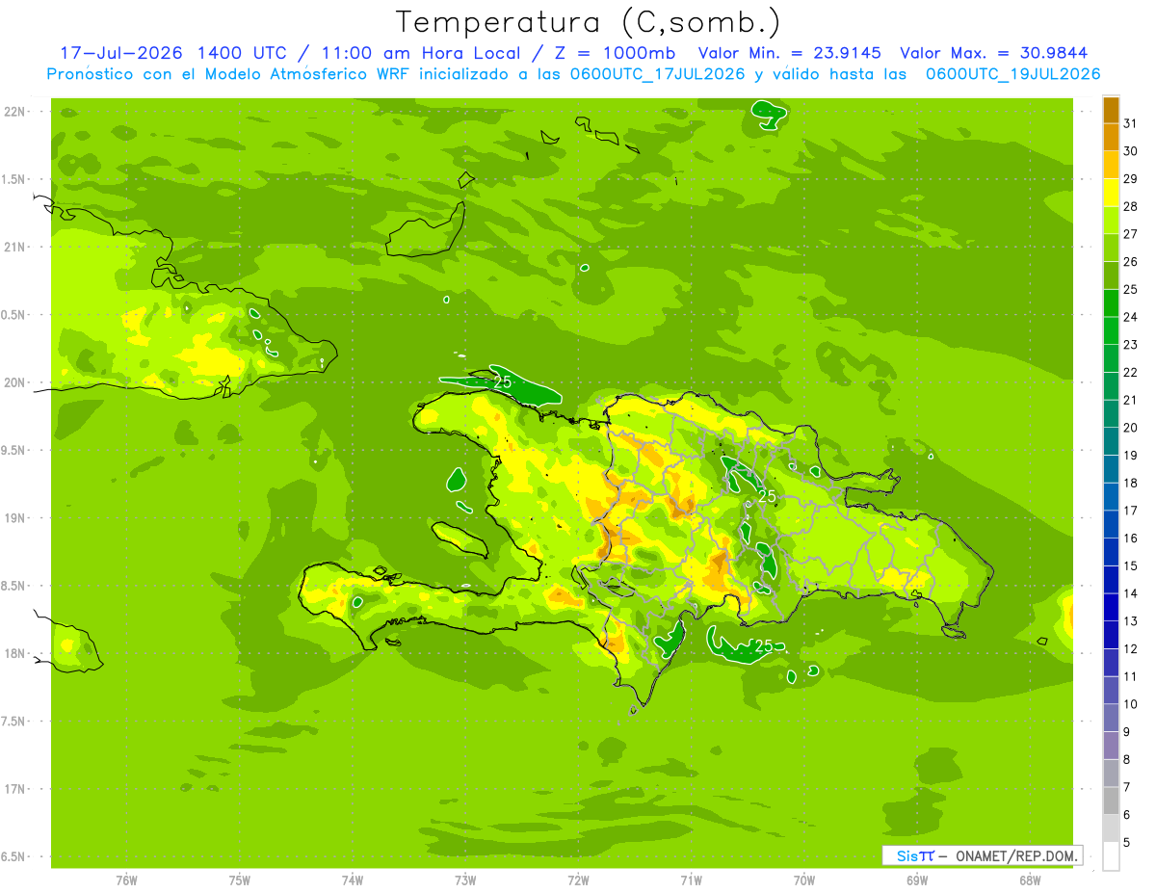Pick the dark orange swatch at the top of the color scale
This screenshot has height=893, width=1156.
click(1111, 111)
